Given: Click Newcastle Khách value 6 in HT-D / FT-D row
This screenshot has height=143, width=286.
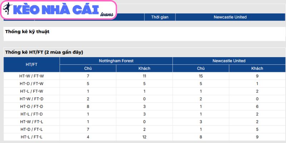Looking at the screenshot, I should click(x=257, y=107).
